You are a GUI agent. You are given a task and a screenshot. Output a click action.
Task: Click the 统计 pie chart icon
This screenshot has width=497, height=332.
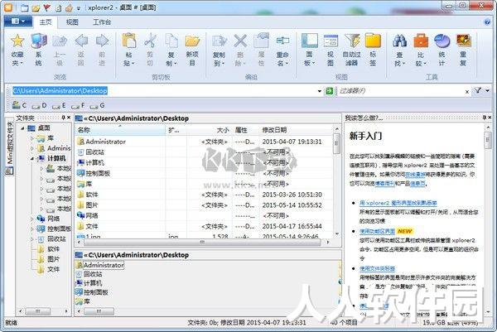click(x=442, y=41)
